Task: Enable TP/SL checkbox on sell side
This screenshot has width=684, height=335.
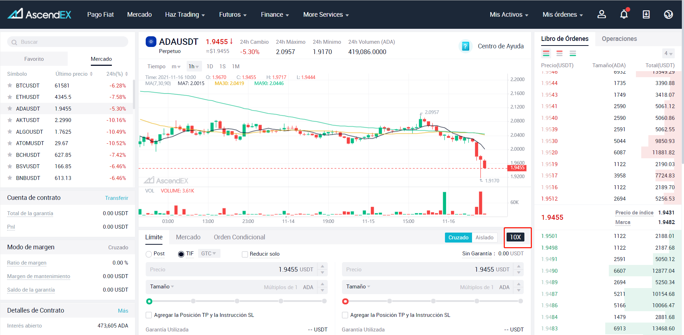Action: pos(345,315)
